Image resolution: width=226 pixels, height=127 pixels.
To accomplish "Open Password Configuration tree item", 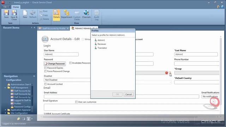I will tap(21, 107).
